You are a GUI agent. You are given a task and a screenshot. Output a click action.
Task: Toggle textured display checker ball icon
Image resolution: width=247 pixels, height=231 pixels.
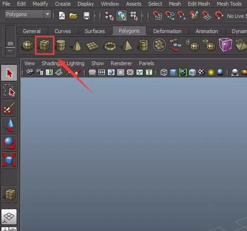pos(202,72)
